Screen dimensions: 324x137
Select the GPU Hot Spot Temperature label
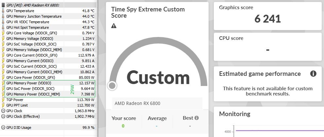27,27
